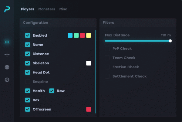
Task: Click the 110 m distance value
Action: [x=166, y=35]
